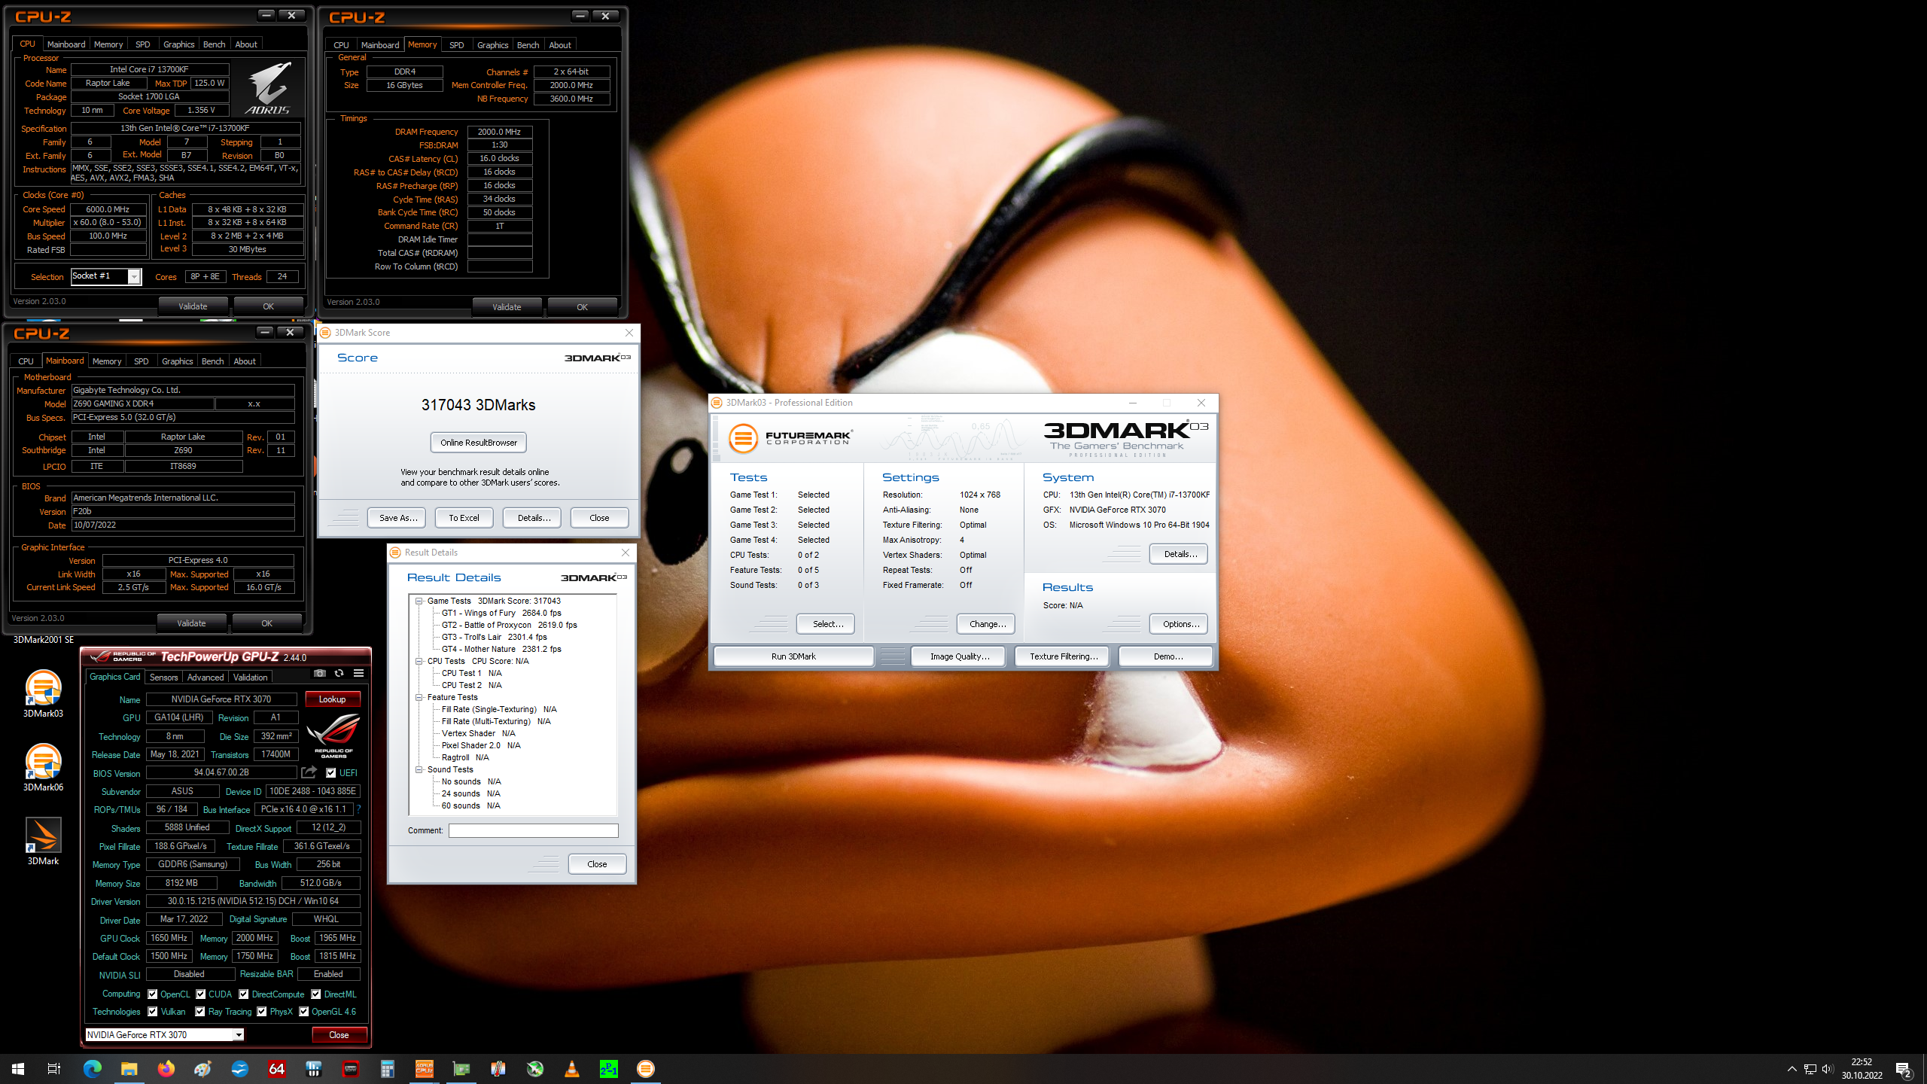The height and width of the screenshot is (1084, 1927).
Task: Open the Validation tab in GPU-Z
Action: pos(251,677)
